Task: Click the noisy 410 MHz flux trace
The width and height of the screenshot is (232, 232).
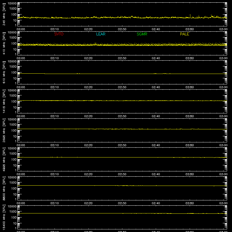Action: [x=122, y=44]
